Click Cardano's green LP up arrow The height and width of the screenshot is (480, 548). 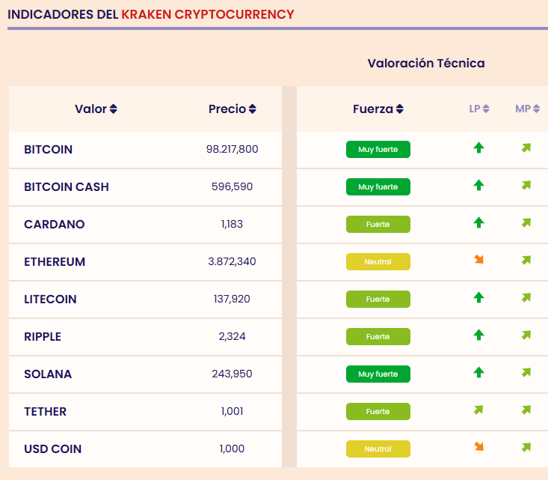click(x=478, y=222)
